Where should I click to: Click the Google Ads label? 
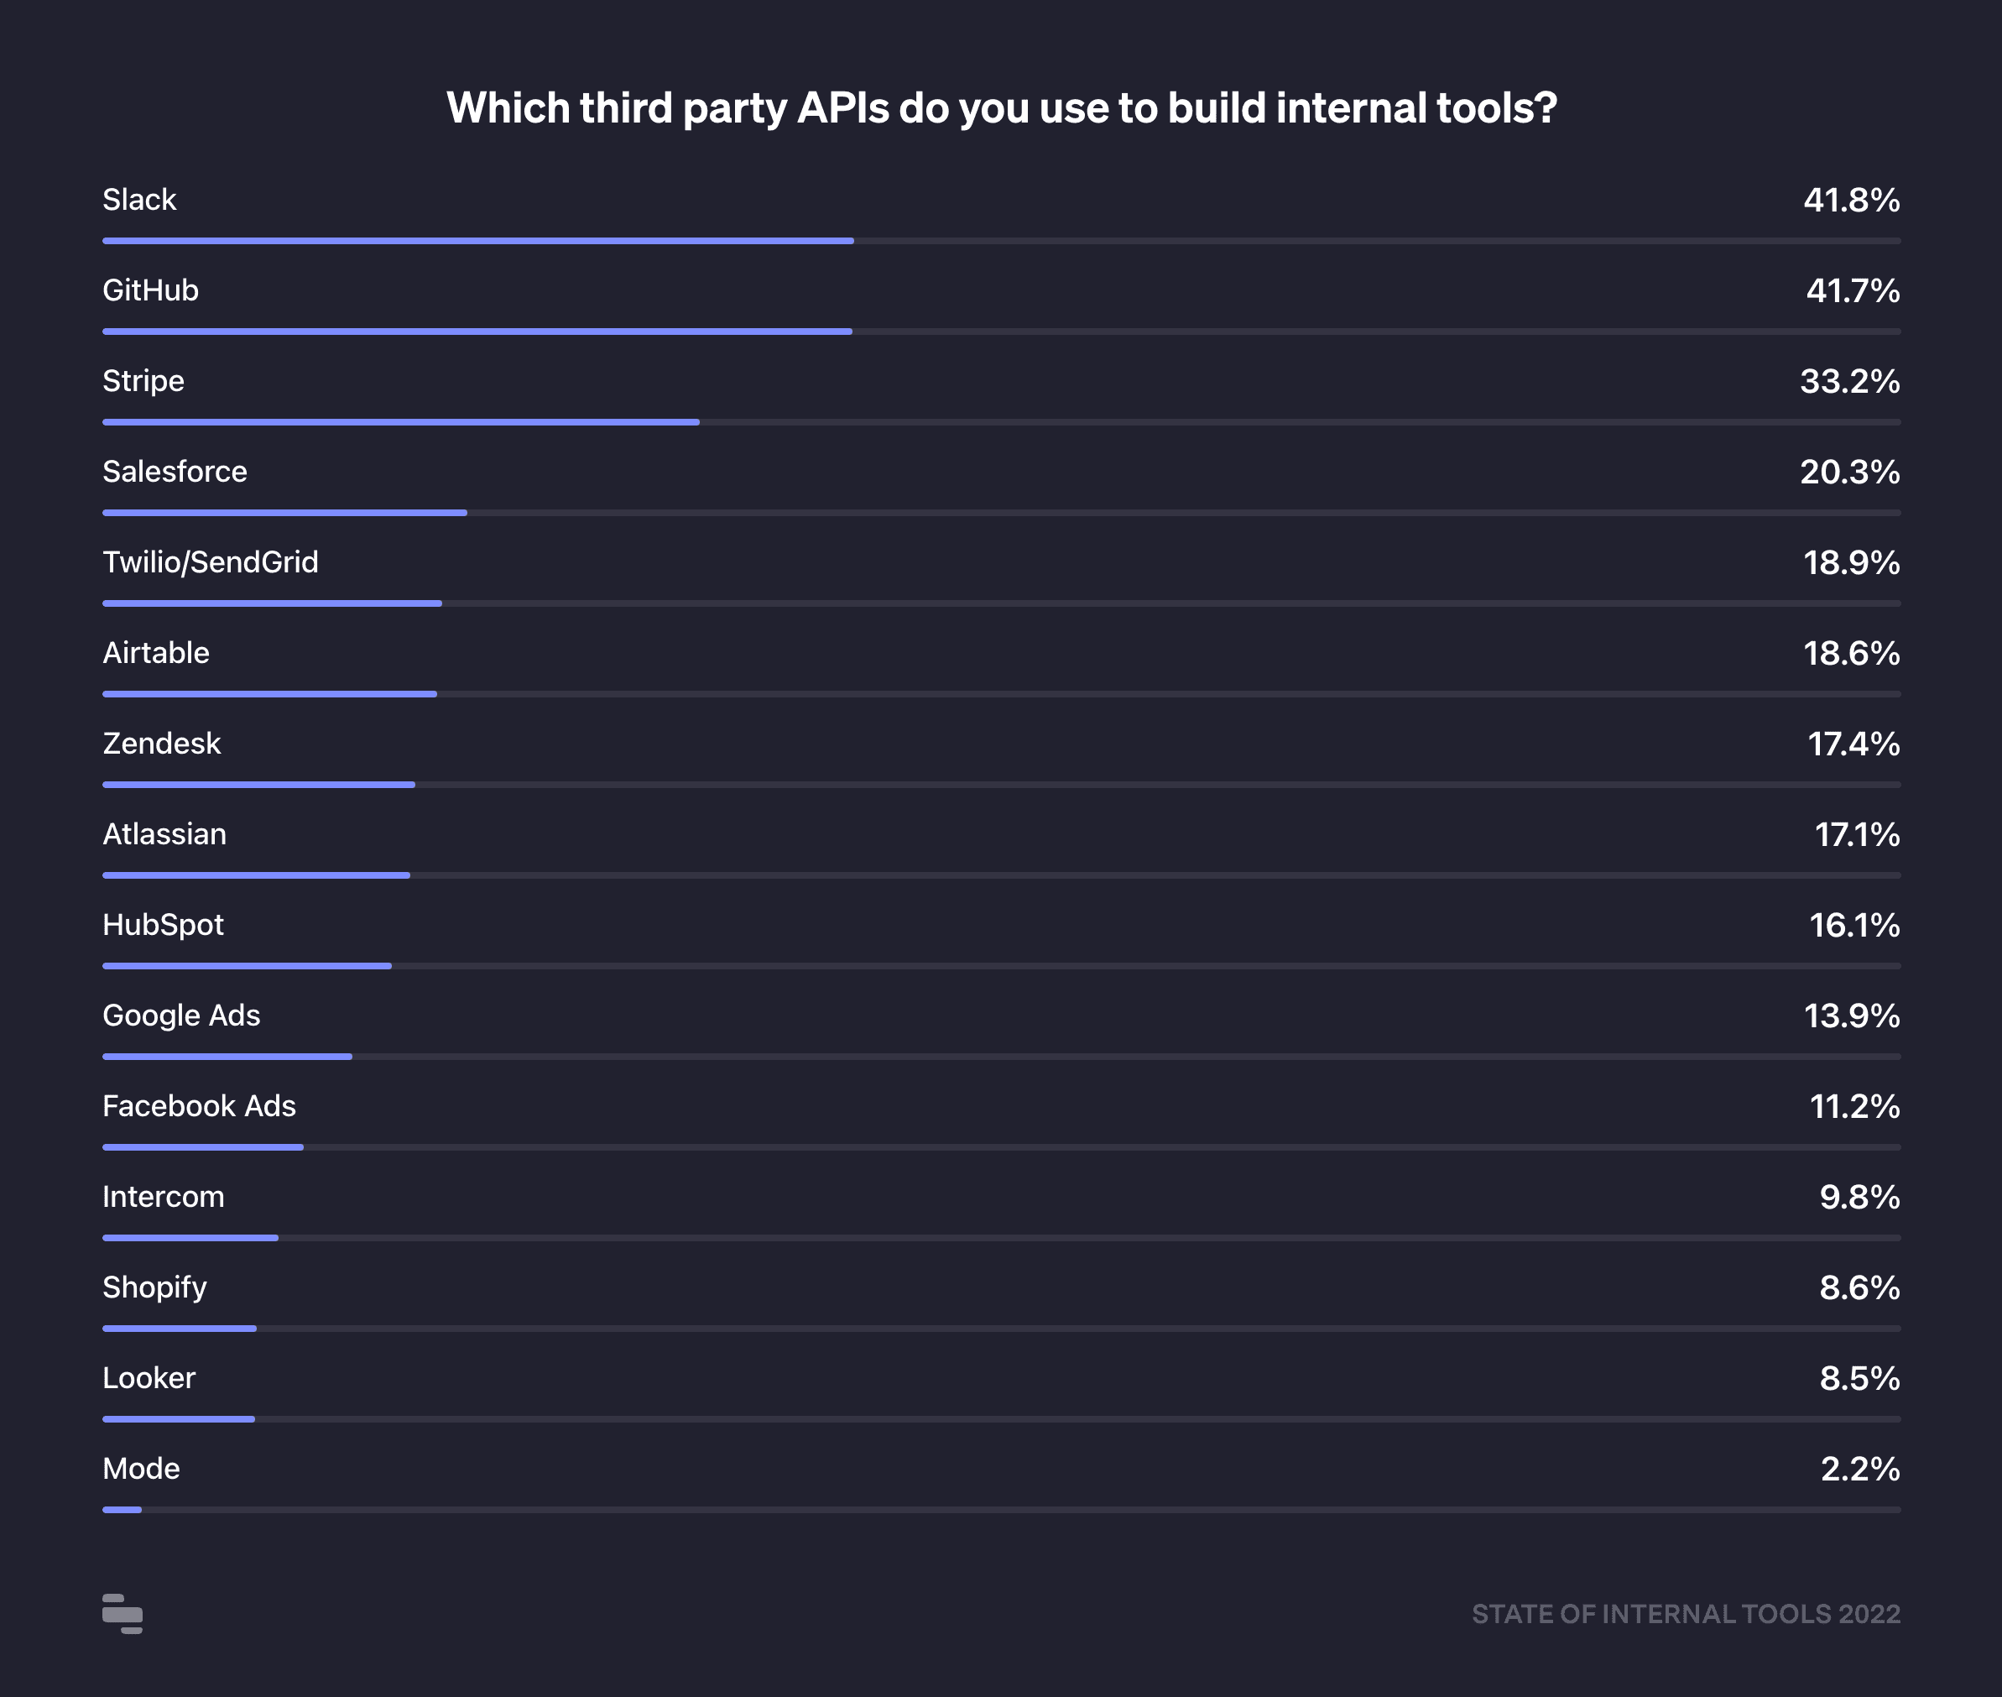182,1016
